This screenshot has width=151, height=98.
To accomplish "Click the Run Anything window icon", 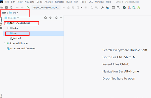I will (113, 7).
